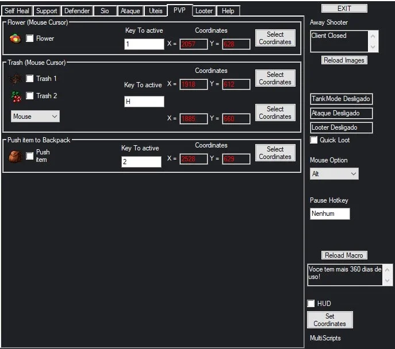Toggle the Quick Loot checkbox
Screen dimensions: 395x349
[x=313, y=140]
